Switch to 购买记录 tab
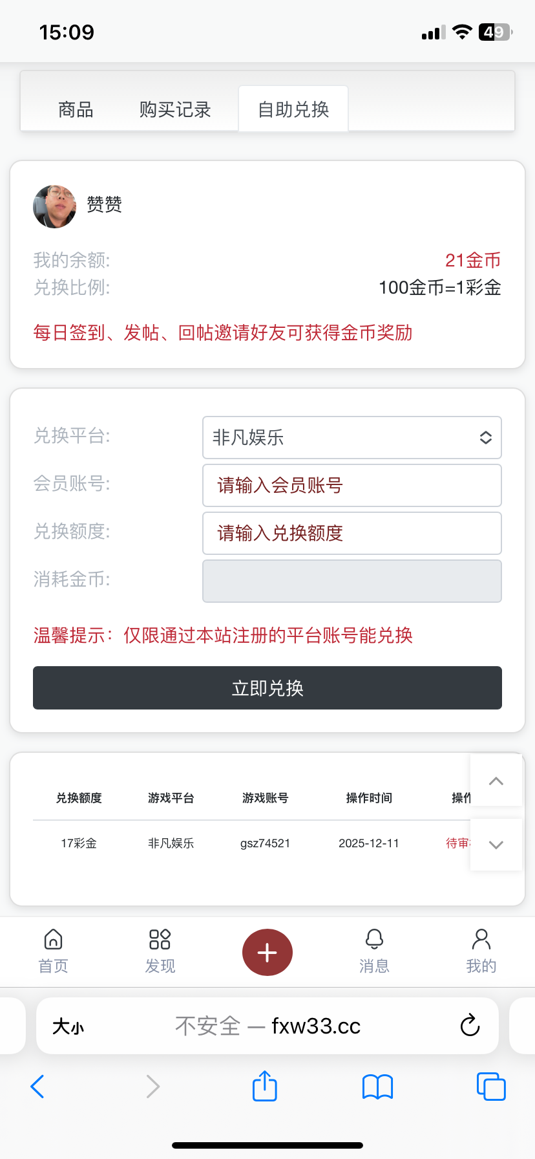 (x=175, y=109)
